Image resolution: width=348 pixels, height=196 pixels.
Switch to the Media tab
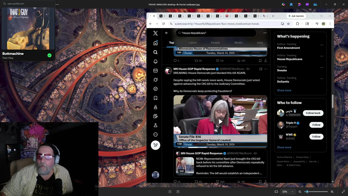click(238, 42)
